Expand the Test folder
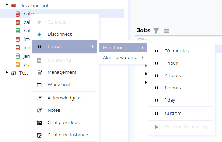This screenshot has height=142, width=222. [7, 72]
